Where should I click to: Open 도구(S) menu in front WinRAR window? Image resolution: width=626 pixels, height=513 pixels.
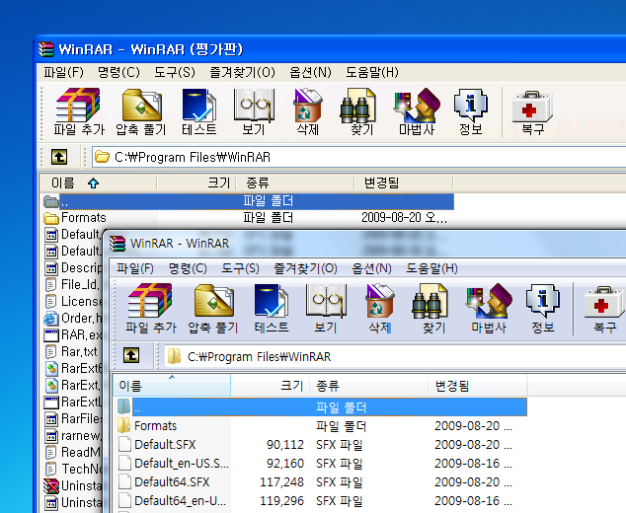(240, 268)
